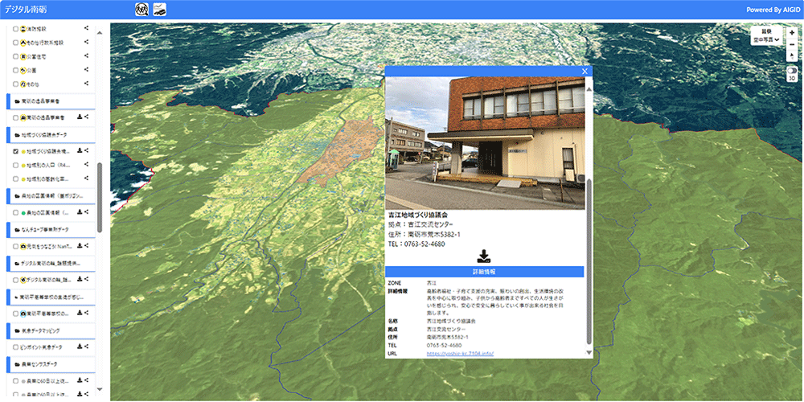Collapse the なんチューブ事業所データ folder
The image size is (804, 402).
tap(51, 230)
